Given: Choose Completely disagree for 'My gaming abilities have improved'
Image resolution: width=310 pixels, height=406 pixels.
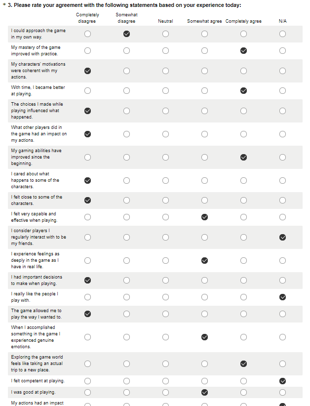Looking at the screenshot, I should point(87,157).
